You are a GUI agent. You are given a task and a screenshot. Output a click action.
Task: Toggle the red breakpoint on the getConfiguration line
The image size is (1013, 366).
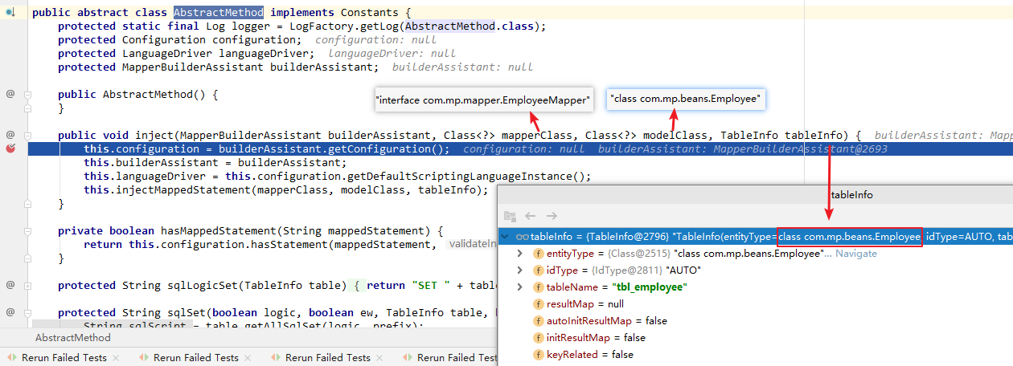(10, 148)
